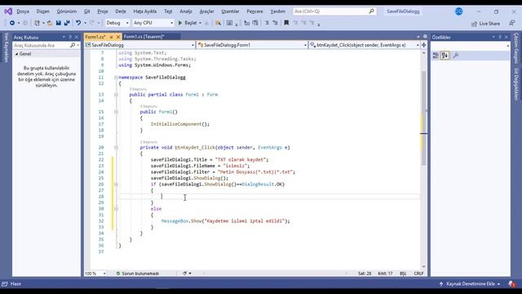Click Kaynak Denetimine Ekle in status bar
The height and width of the screenshot is (294, 522).
(x=471, y=284)
